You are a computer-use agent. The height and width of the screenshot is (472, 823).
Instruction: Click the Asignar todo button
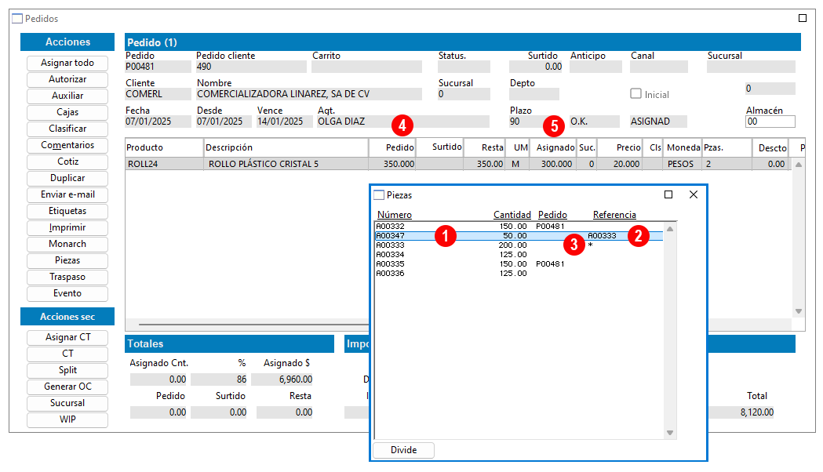click(67, 63)
